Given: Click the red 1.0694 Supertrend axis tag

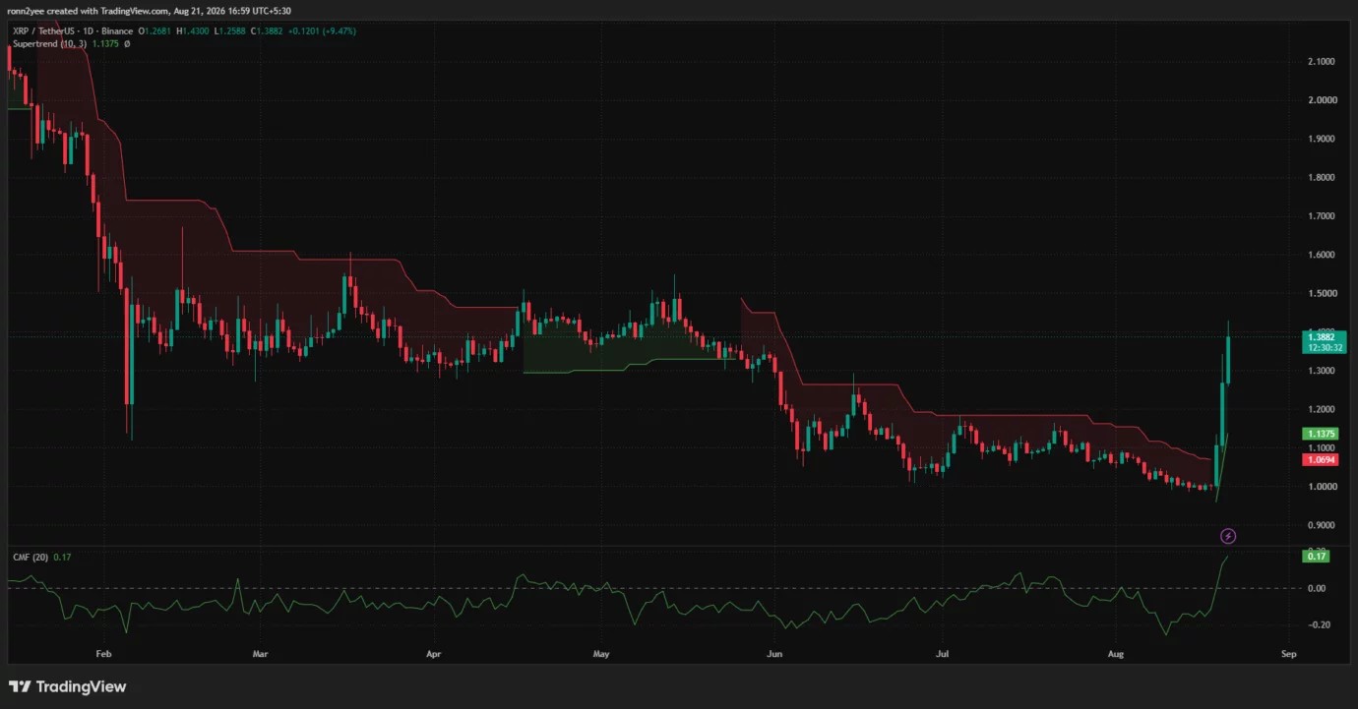Looking at the screenshot, I should pos(1320,459).
